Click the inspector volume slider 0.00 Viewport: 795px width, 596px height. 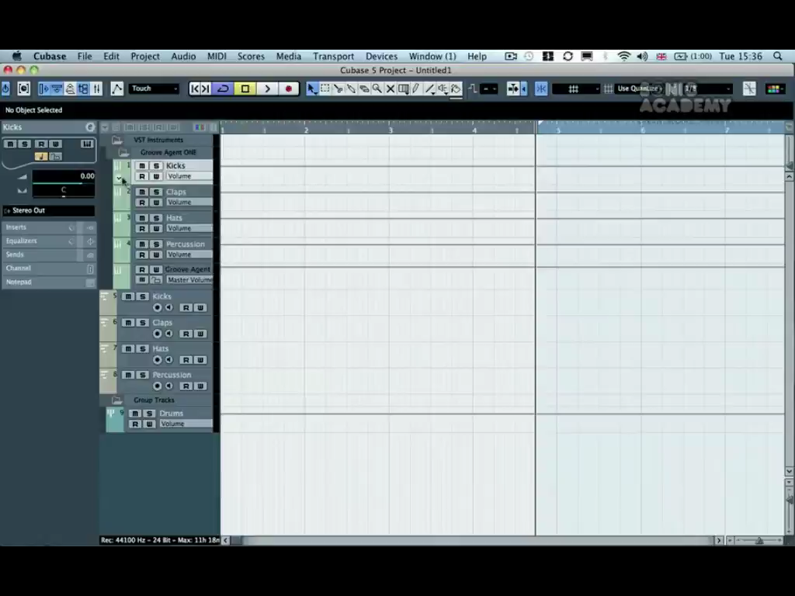coord(64,176)
